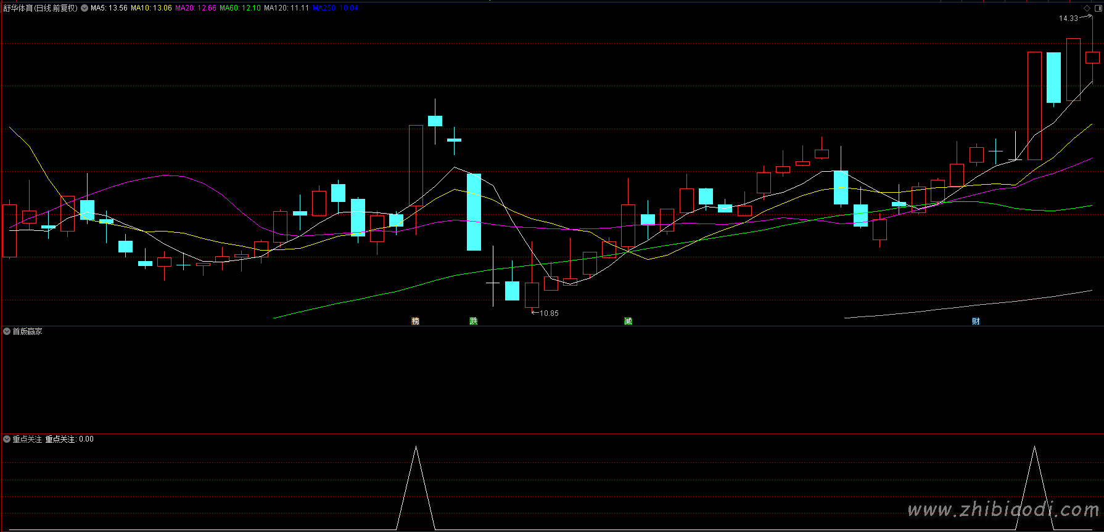The height and width of the screenshot is (532, 1104).
Task: Click the magenta MA20 legend label
Action: point(196,8)
